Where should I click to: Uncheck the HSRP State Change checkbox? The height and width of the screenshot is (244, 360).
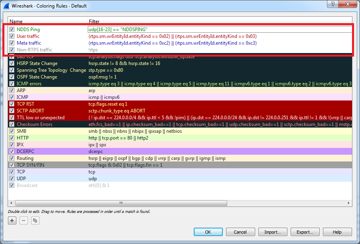click(12, 63)
